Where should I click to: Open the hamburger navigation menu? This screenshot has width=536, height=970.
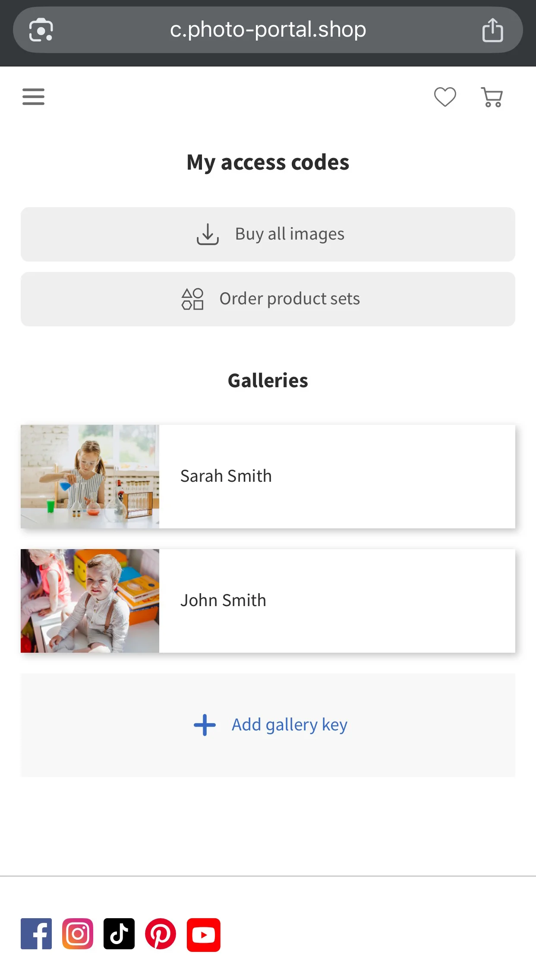[x=33, y=97]
